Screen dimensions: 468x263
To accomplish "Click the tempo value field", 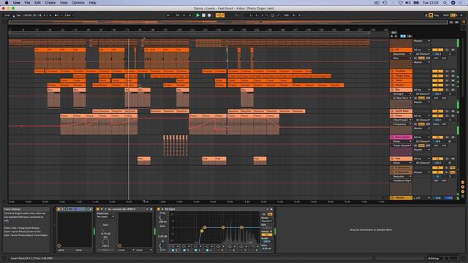I will (x=27, y=15).
